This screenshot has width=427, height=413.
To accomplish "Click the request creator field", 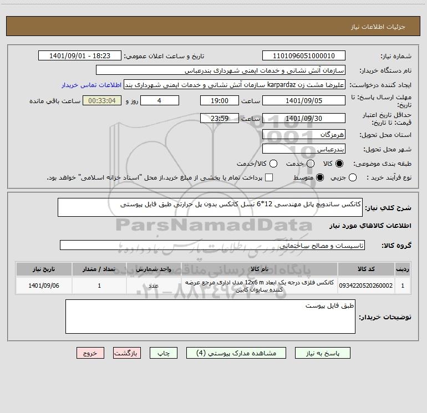I will pos(235,85).
